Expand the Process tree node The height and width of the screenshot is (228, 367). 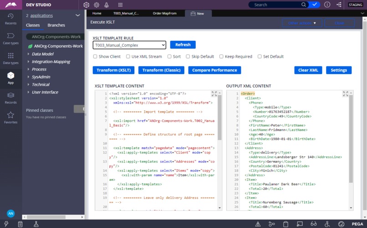click(x=28, y=69)
